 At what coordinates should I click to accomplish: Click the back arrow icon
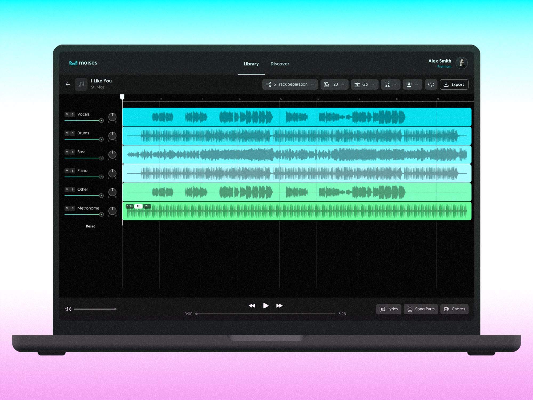point(68,85)
